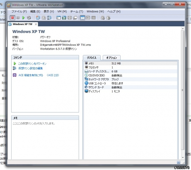The width and height of the screenshot is (191, 170).
Task: Click the (ACE とは) link
Action: point(53,75)
